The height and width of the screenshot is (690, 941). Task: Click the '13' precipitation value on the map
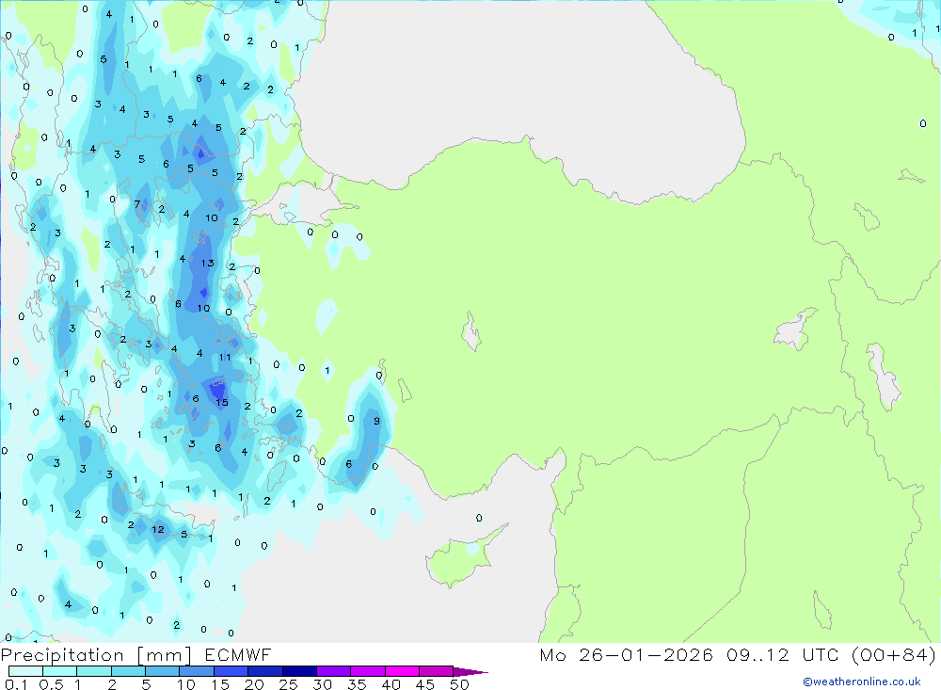[208, 263]
